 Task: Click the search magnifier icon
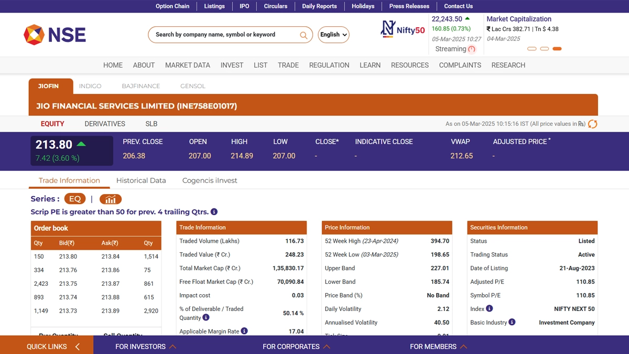pyautogui.click(x=303, y=35)
